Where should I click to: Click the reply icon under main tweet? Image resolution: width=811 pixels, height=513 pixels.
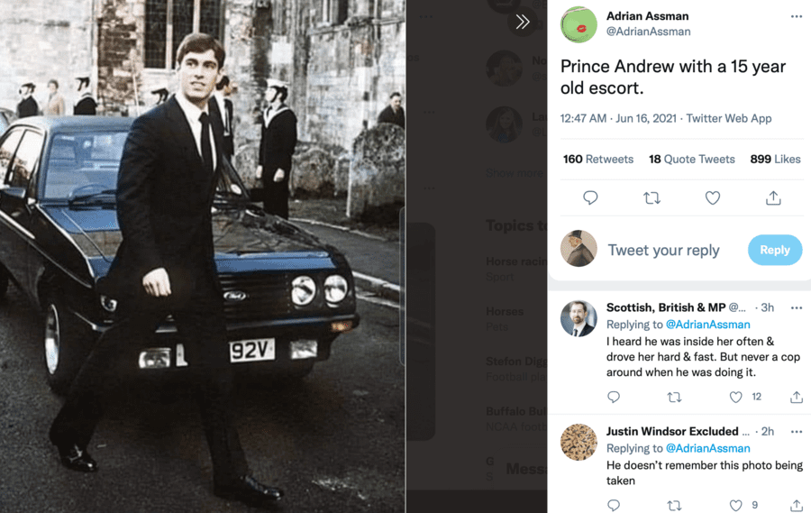click(590, 197)
